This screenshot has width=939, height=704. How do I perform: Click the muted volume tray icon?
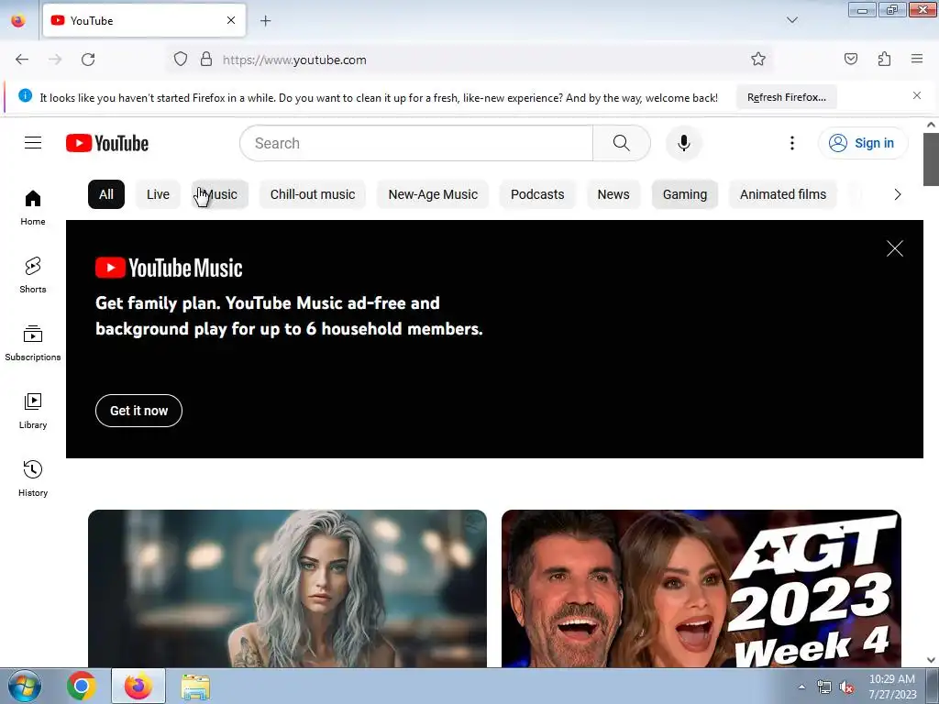pos(846,687)
